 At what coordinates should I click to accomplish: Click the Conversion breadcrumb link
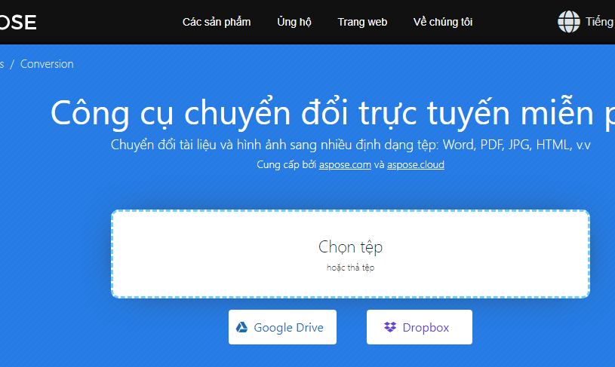[x=47, y=64]
